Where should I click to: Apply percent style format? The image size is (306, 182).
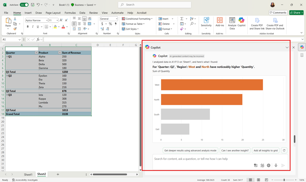[x=110, y=24]
